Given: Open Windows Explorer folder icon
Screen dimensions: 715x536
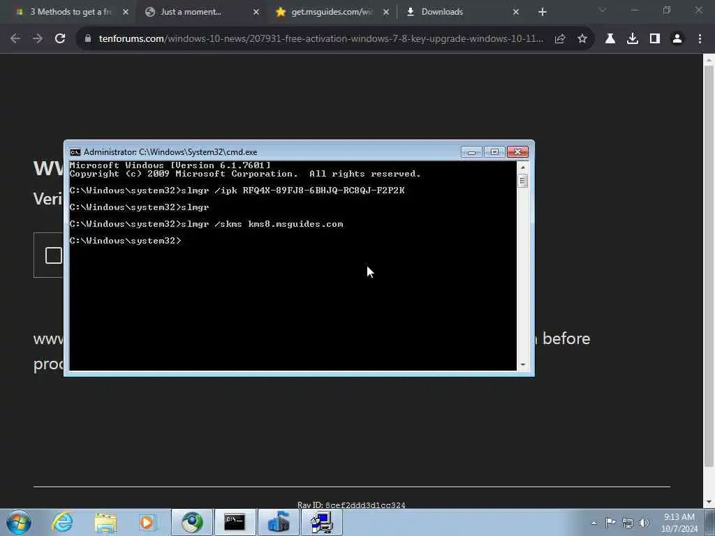Looking at the screenshot, I should pos(105,522).
